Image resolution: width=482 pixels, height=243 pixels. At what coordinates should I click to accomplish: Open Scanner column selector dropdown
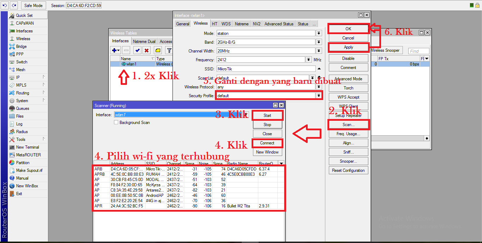click(x=281, y=163)
